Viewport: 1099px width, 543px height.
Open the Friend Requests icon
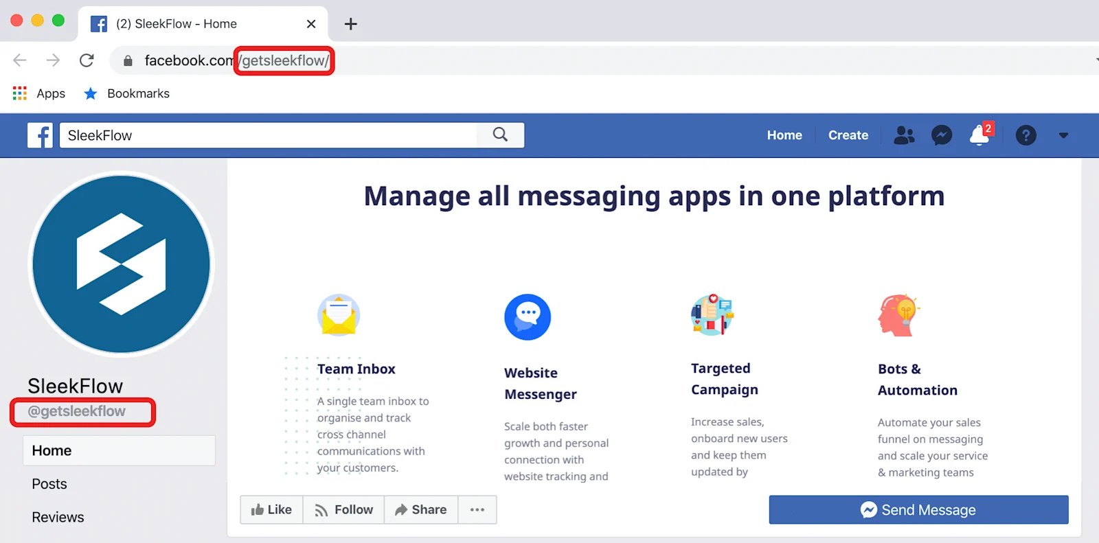(x=904, y=135)
